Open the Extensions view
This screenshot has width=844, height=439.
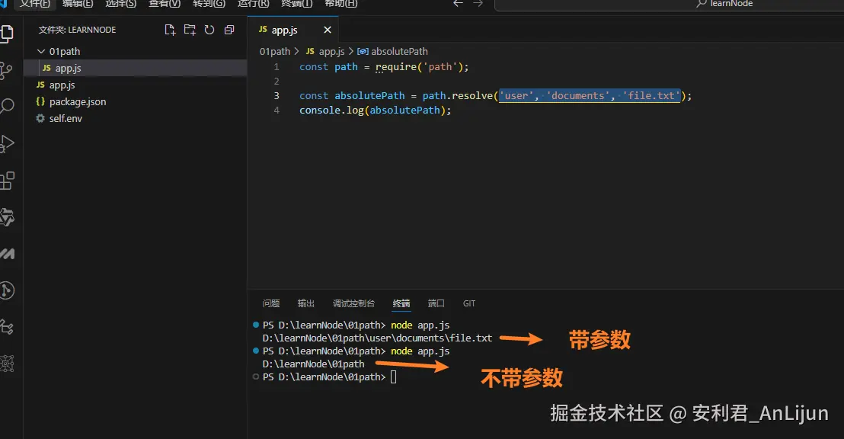pyautogui.click(x=7, y=181)
